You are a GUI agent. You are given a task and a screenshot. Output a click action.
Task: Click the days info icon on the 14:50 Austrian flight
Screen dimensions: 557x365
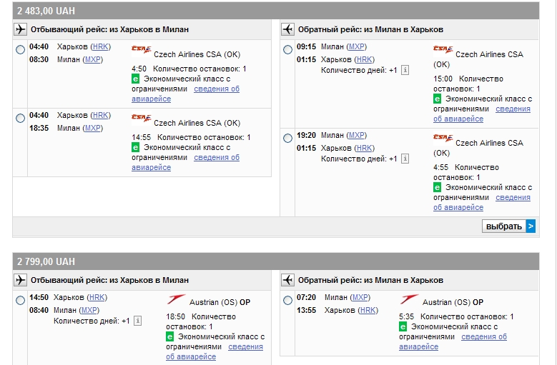(x=137, y=321)
